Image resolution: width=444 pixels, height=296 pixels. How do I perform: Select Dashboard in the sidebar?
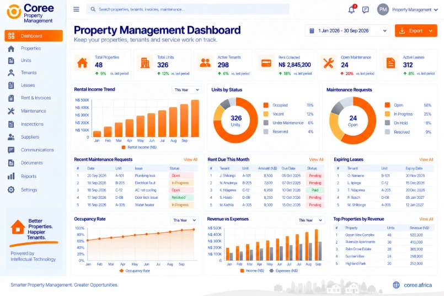click(x=34, y=36)
